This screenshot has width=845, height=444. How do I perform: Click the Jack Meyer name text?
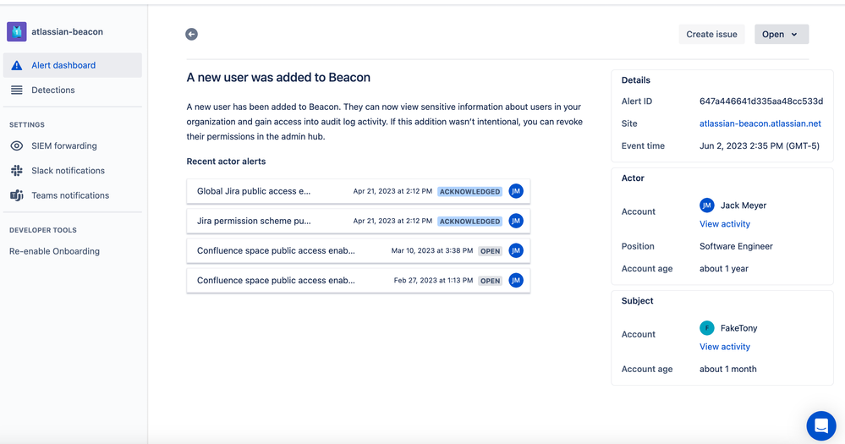(743, 206)
